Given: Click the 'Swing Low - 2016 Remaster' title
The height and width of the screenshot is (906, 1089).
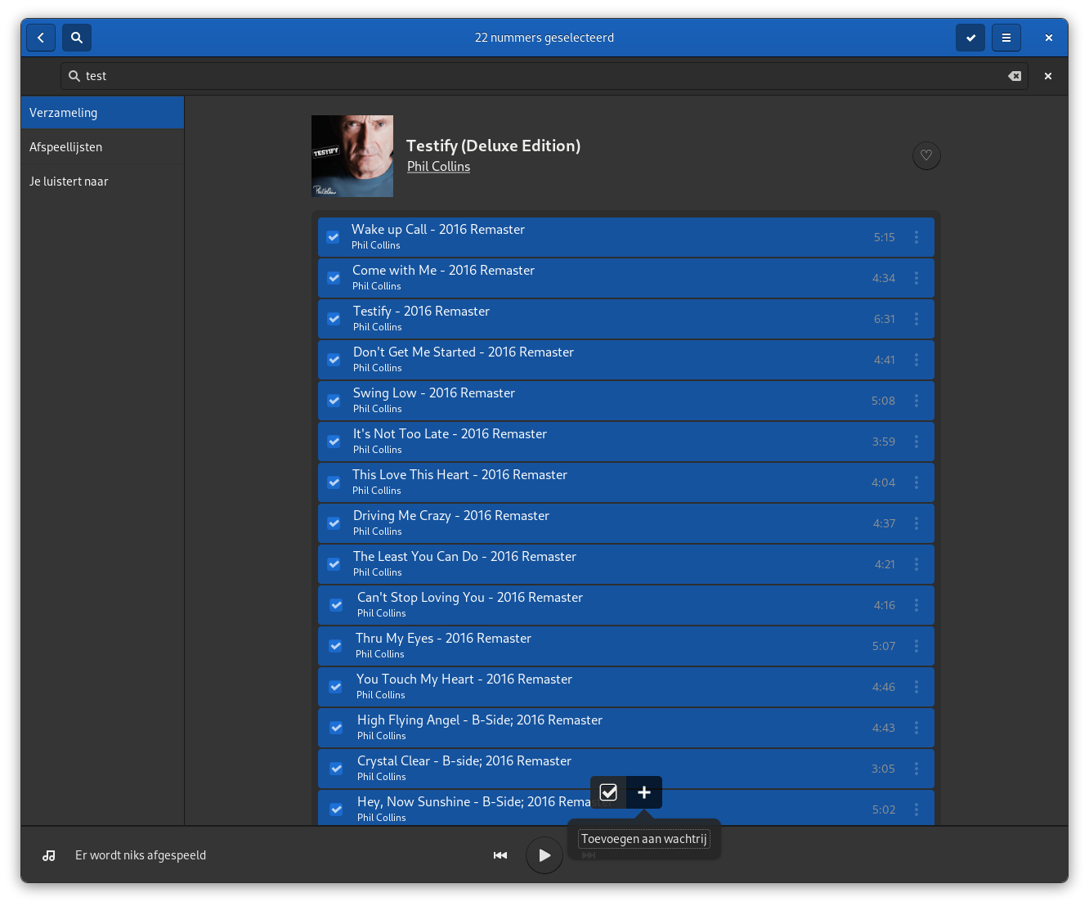Looking at the screenshot, I should (x=434, y=393).
